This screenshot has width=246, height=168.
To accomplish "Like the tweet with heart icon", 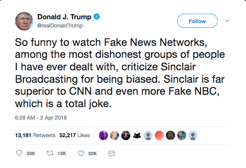I will click(x=81, y=153).
